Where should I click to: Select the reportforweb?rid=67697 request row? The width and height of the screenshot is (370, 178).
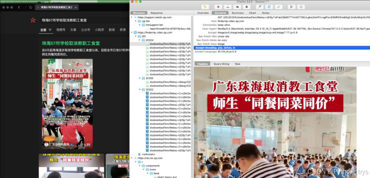point(170,28)
